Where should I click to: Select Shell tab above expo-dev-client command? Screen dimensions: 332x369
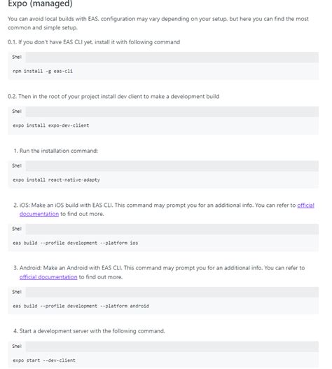coord(17,112)
